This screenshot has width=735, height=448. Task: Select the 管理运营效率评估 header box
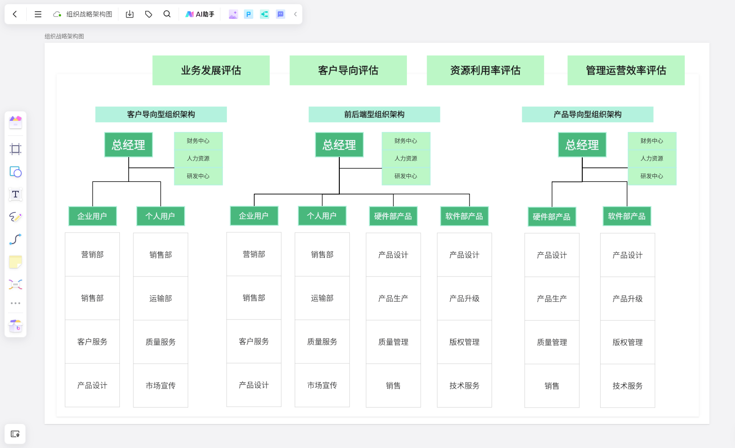click(x=626, y=71)
